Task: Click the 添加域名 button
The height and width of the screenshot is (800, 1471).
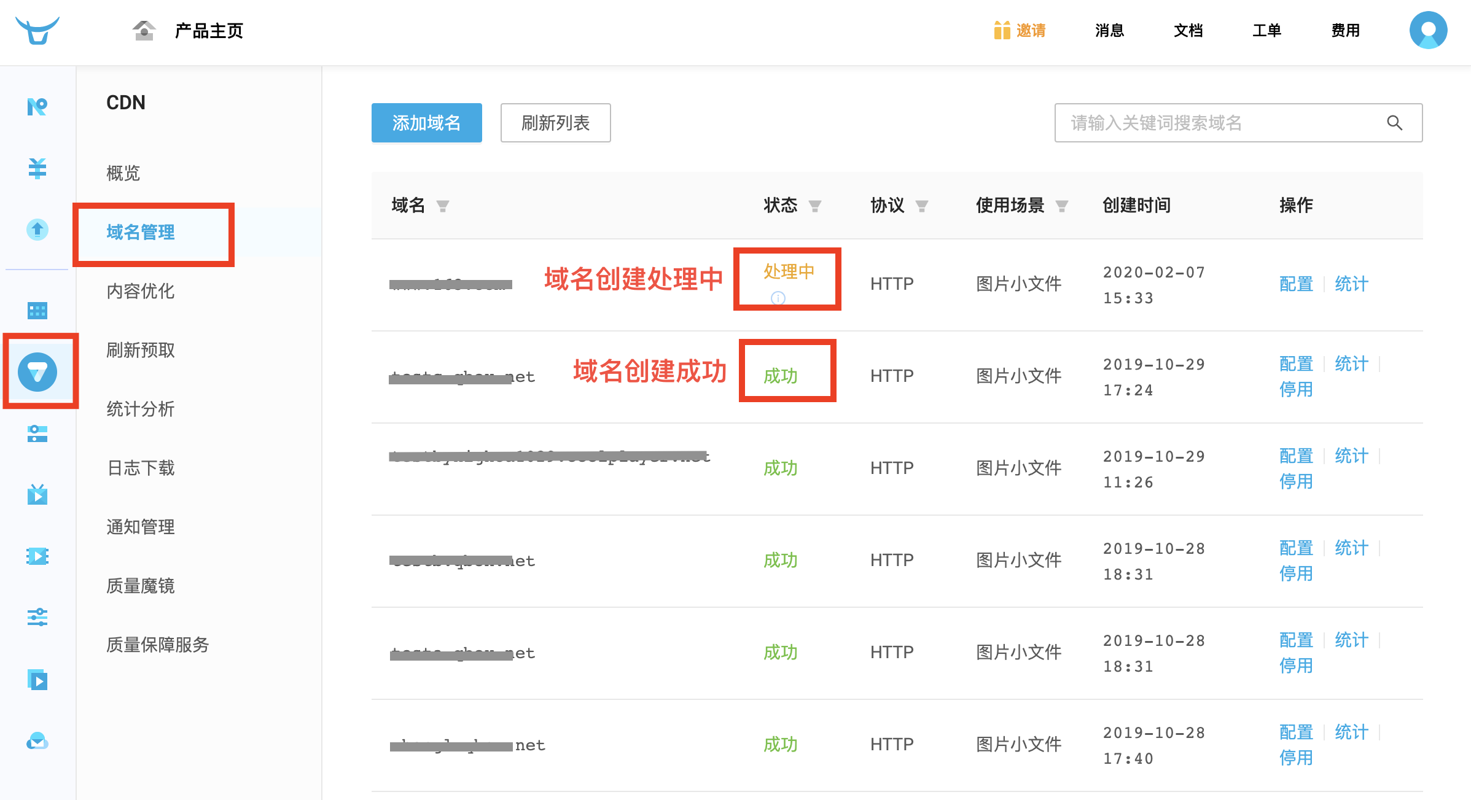Action: tap(426, 123)
